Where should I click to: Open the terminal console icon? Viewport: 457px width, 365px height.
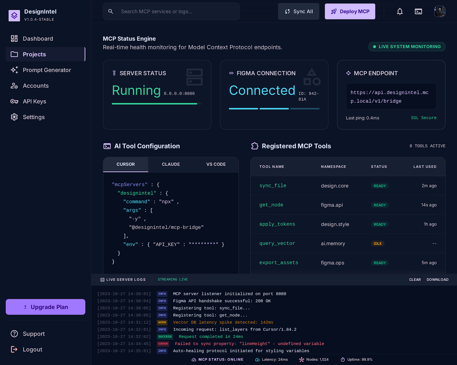tap(418, 11)
